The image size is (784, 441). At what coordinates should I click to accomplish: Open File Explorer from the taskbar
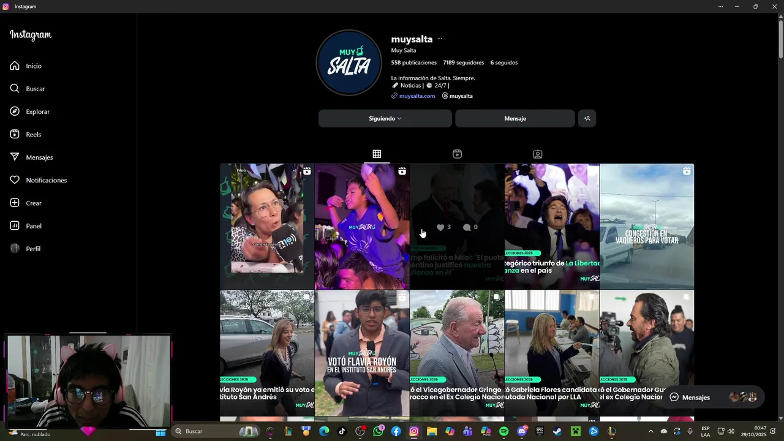click(432, 431)
